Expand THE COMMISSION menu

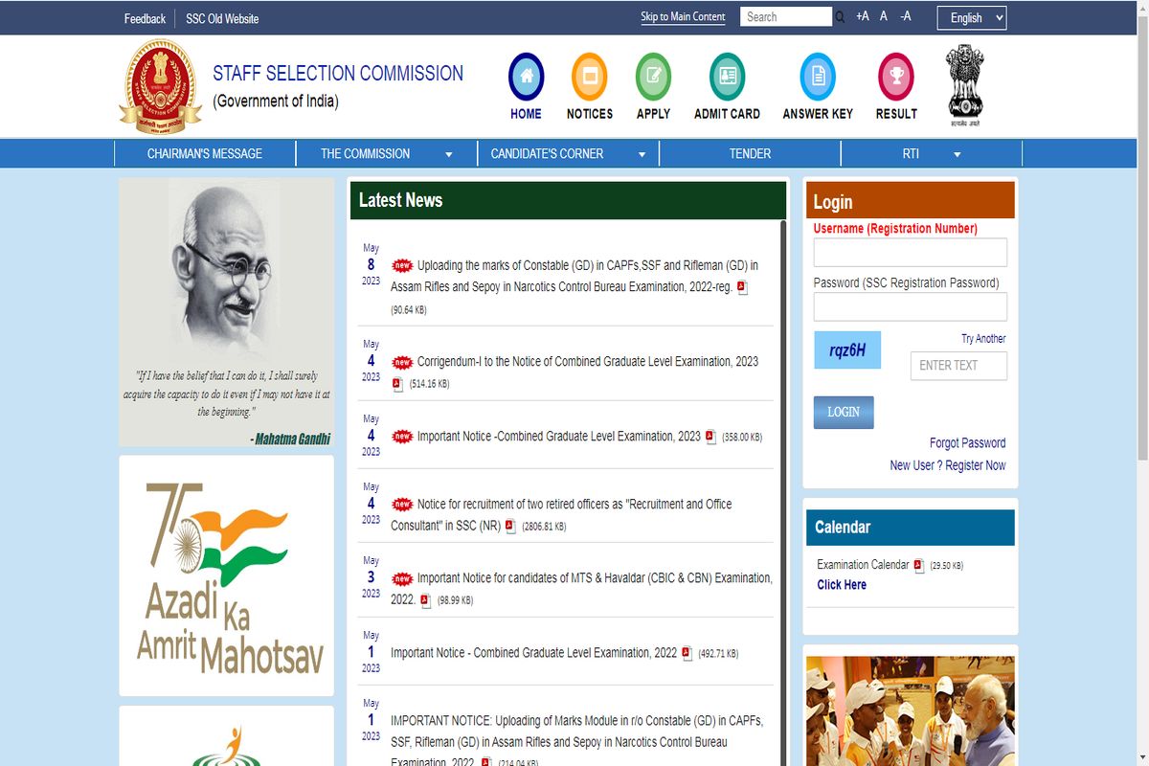(x=386, y=154)
